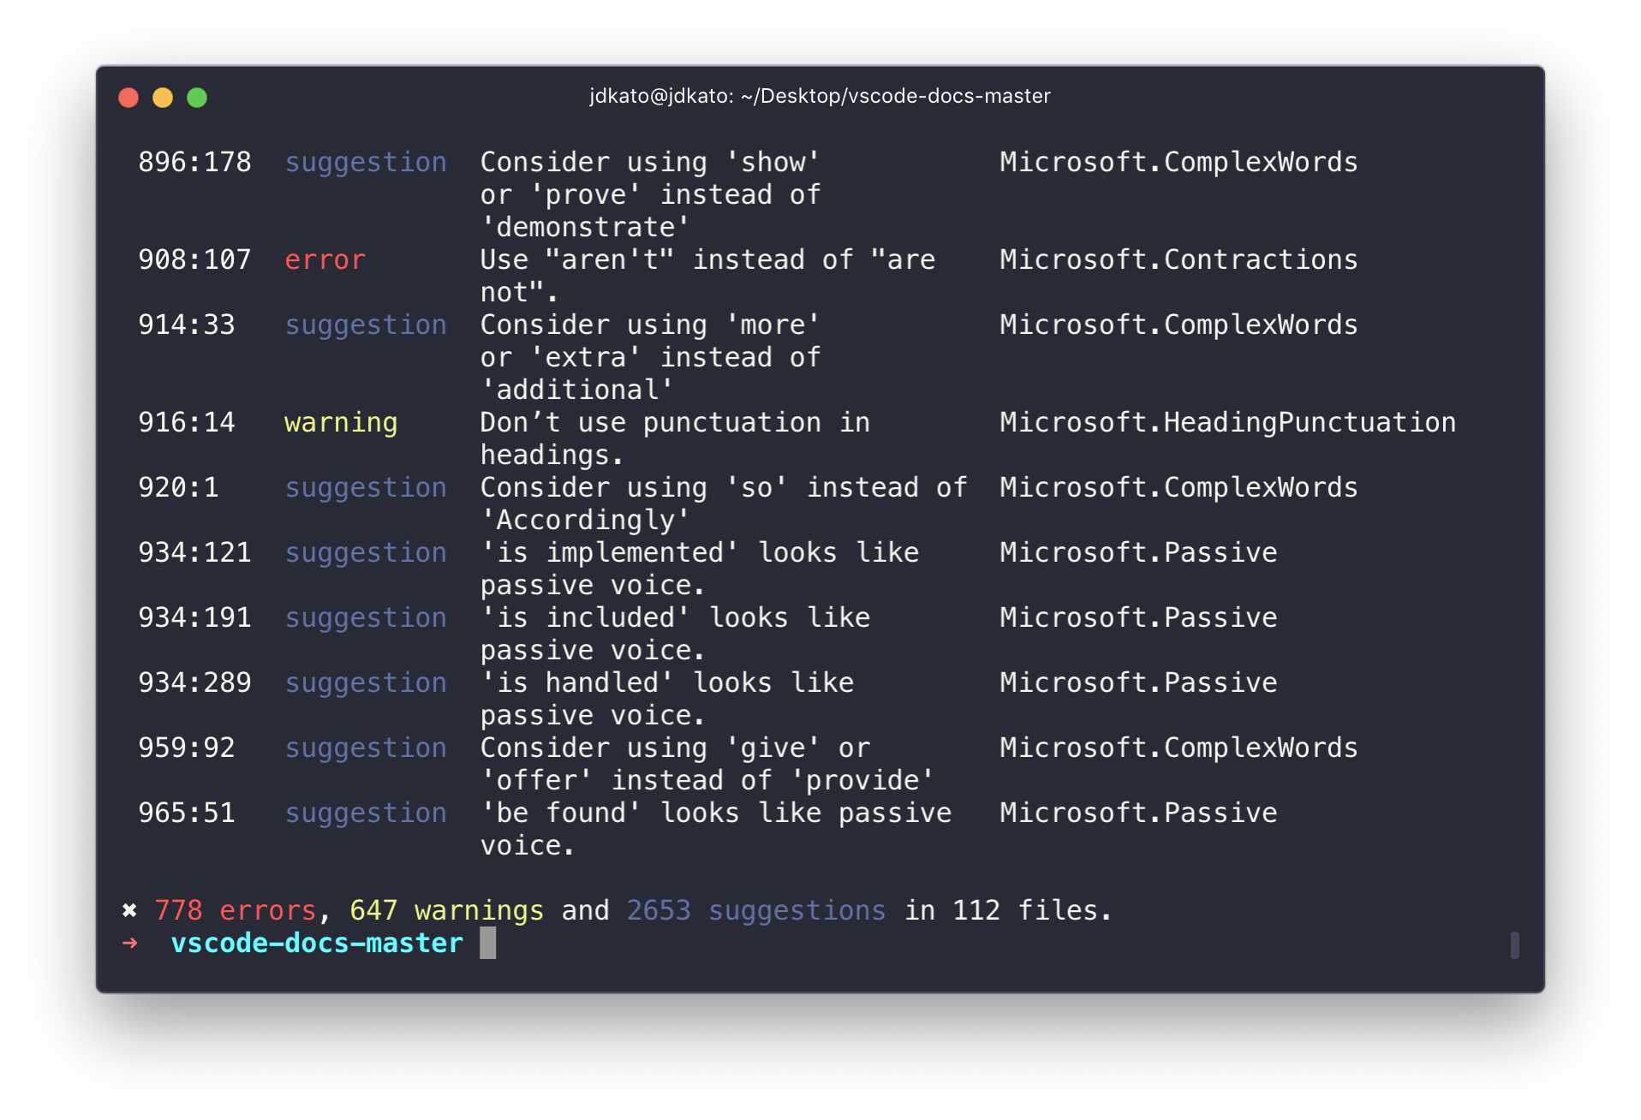Click the 'in 112 files' summary text
This screenshot has height=1120, width=1641.
[1008, 910]
